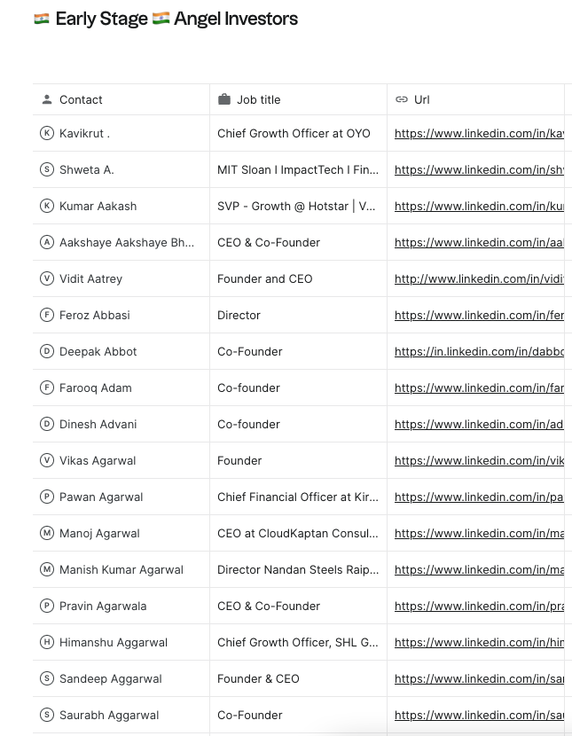Click the Early Stage Angel Investors title

pyautogui.click(x=176, y=20)
